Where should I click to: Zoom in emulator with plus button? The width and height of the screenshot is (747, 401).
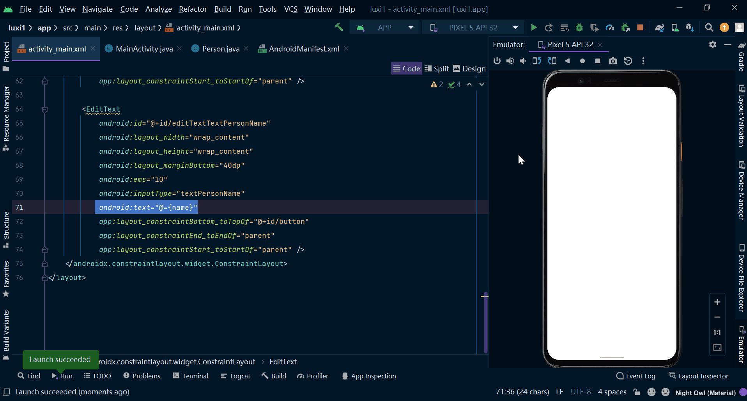pos(717,302)
